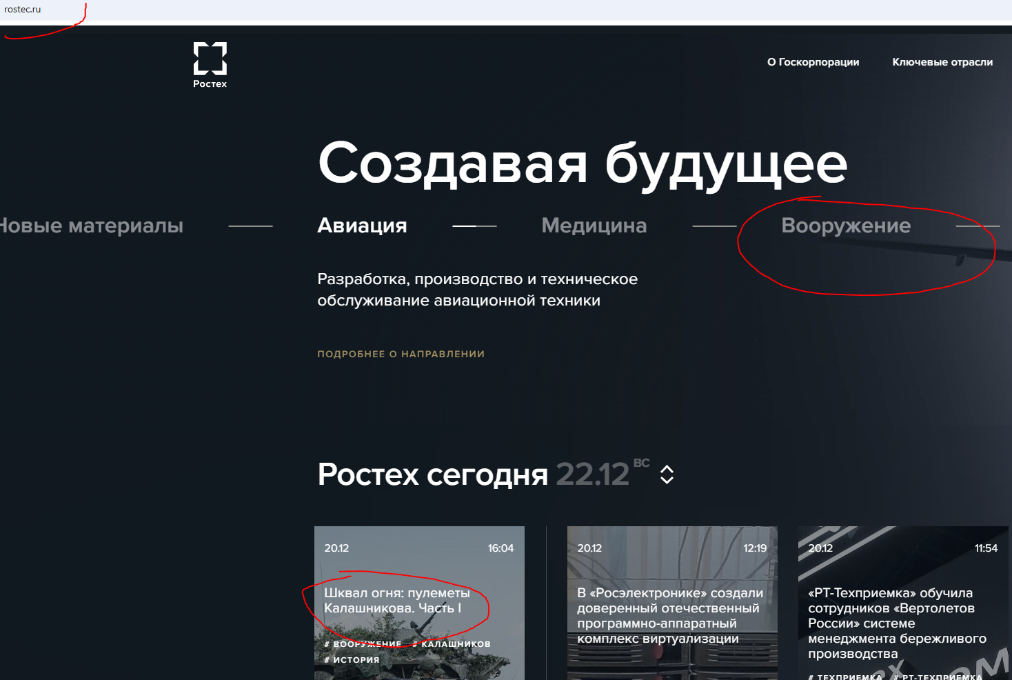The width and height of the screenshot is (1012, 680).
Task: Click the aviation description paragraph text
Action: 478,290
